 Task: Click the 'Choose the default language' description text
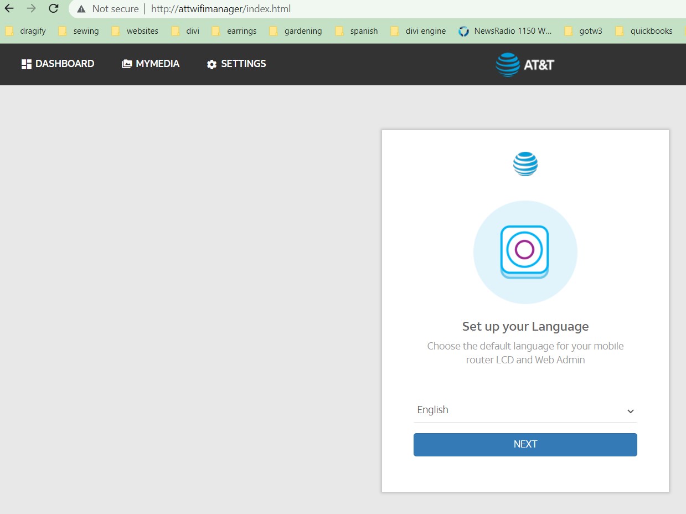click(525, 353)
